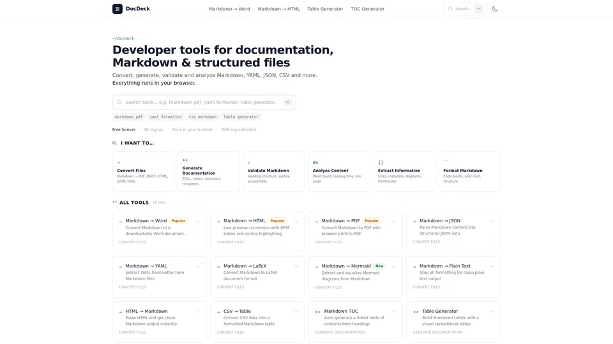Click the New badge on Markdown → Mermaid

point(379,266)
